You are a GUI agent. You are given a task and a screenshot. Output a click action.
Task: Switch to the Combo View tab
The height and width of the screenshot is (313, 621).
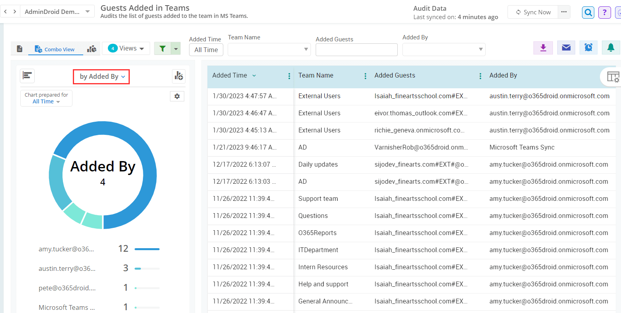55,49
